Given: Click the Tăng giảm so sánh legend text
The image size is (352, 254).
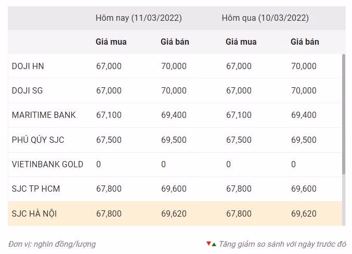Looking at the screenshot, I should [283, 244].
